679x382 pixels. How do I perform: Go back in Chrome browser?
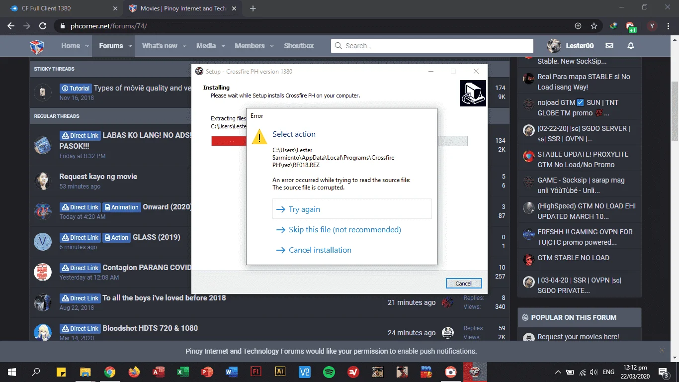coord(11,26)
